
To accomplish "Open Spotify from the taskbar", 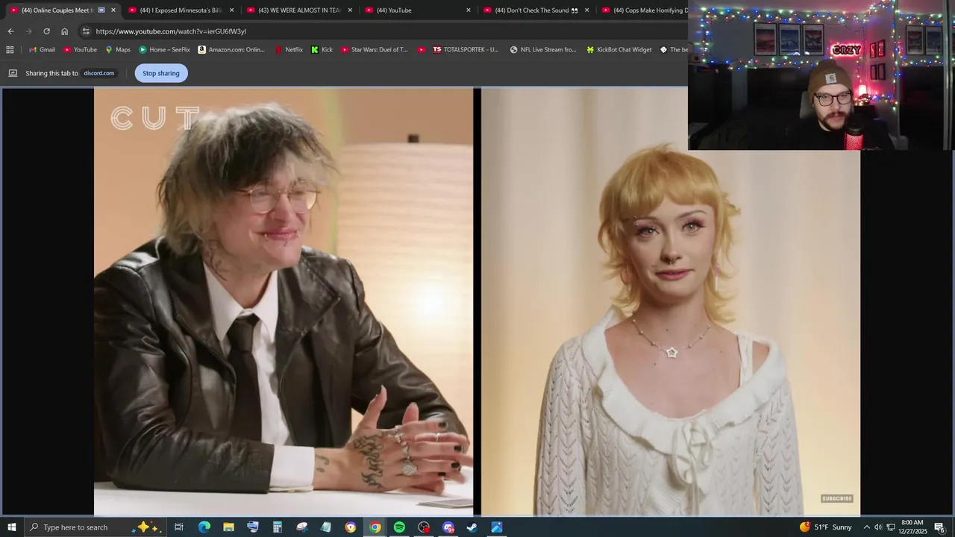I will [x=399, y=527].
